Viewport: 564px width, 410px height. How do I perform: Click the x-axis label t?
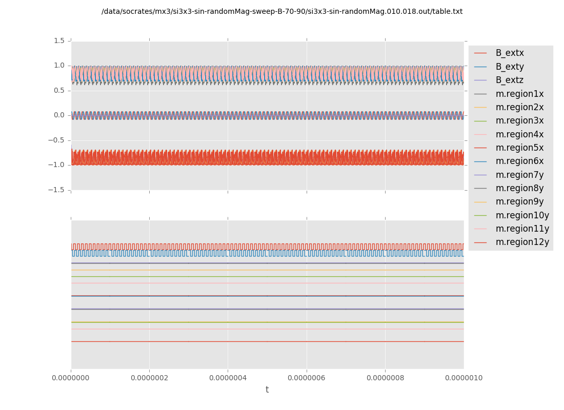(267, 390)
